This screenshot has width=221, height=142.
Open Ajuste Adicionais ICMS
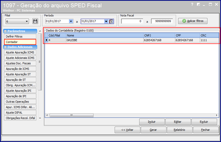pyautogui.click(x=20, y=58)
